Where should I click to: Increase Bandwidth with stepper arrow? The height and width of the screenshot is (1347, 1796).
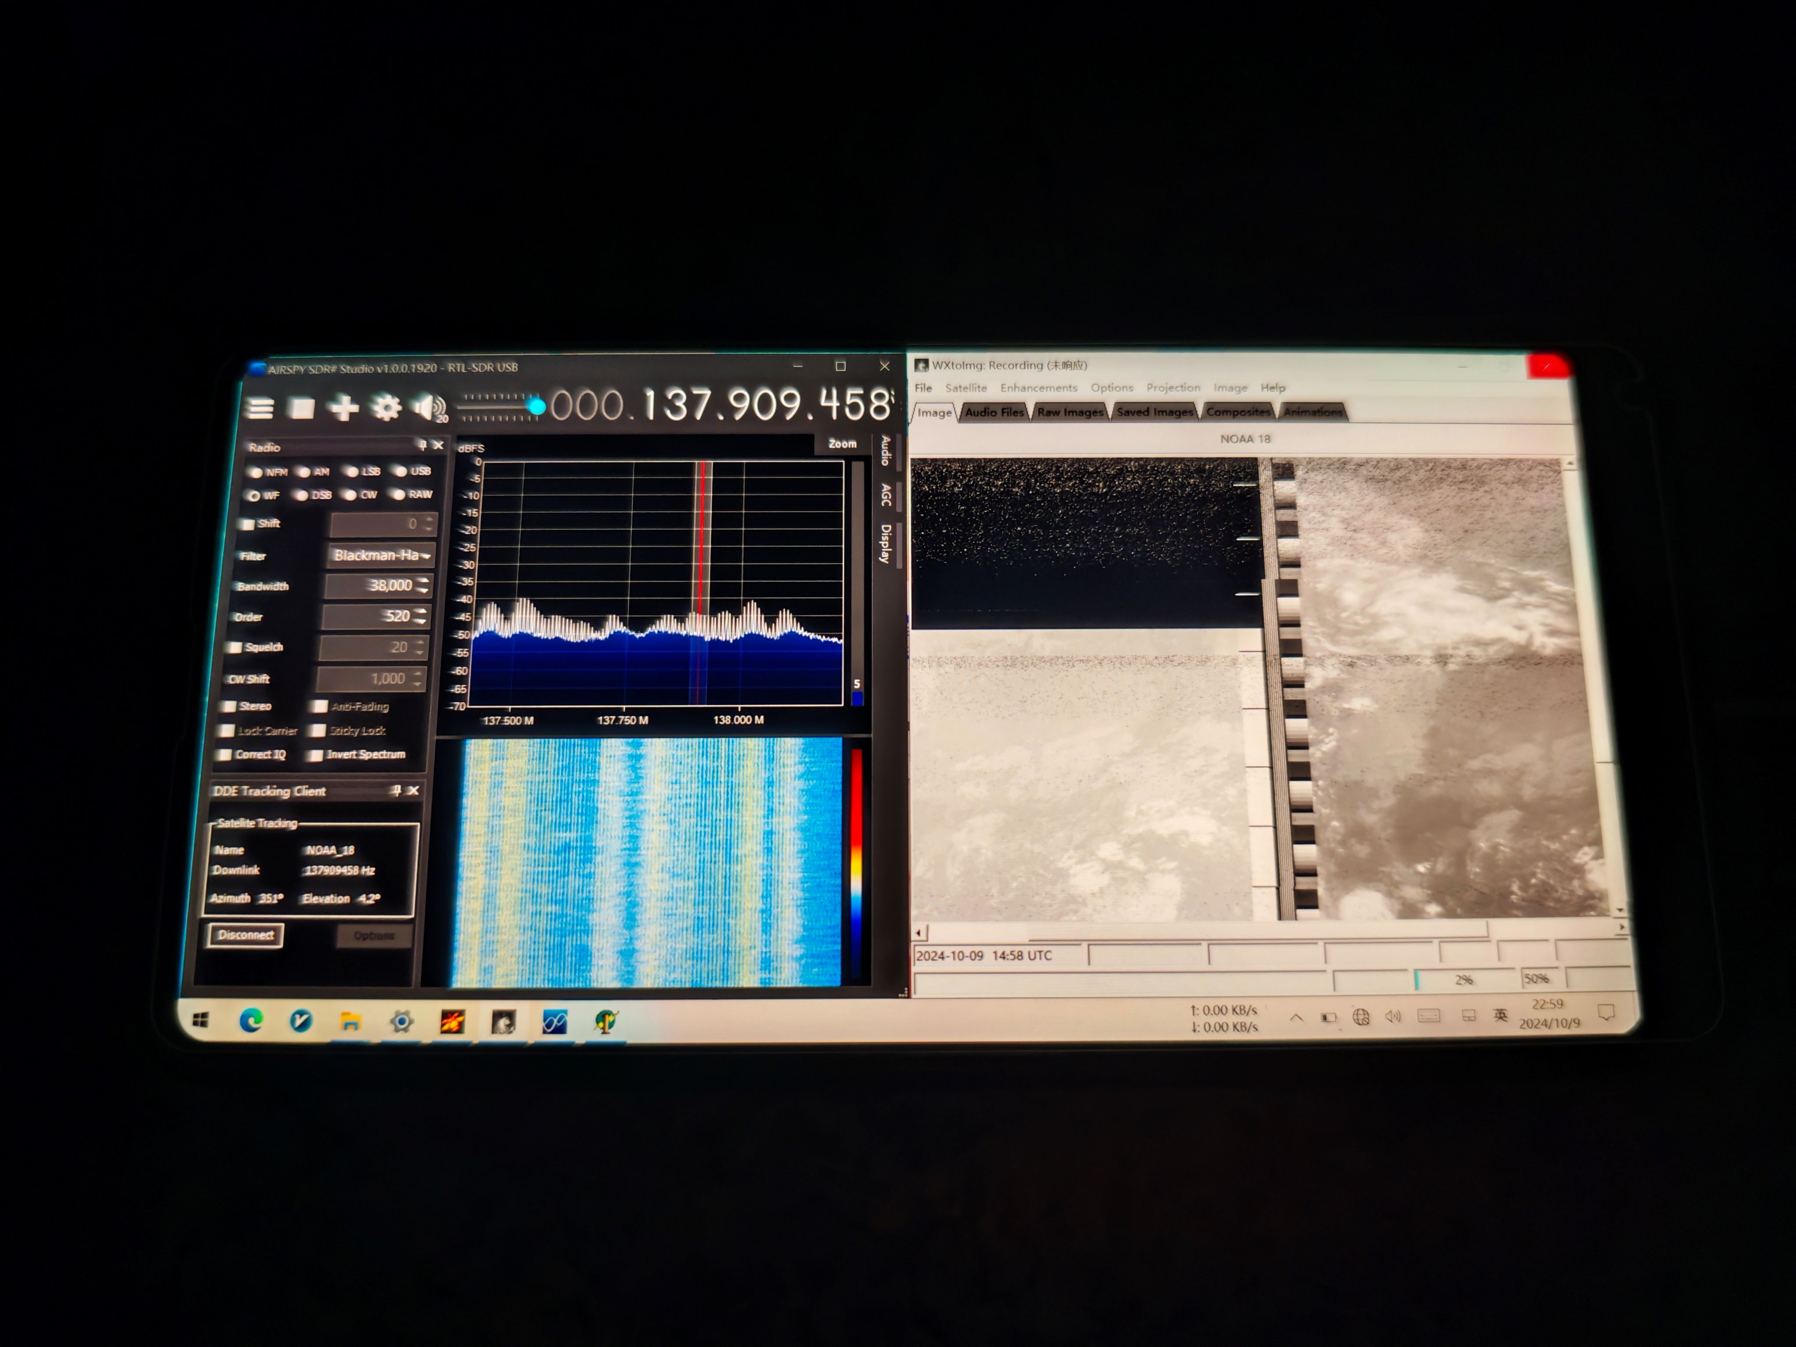[423, 581]
